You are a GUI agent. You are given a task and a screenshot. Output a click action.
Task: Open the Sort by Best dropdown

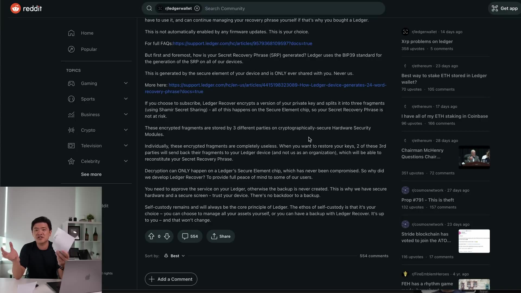tap(174, 256)
